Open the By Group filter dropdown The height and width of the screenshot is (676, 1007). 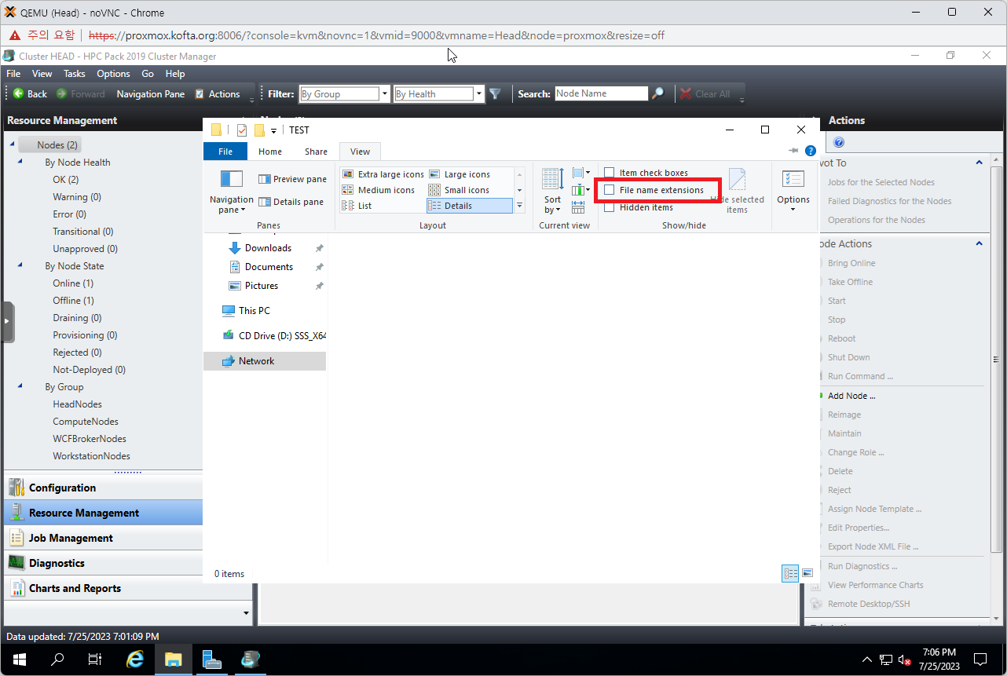(x=384, y=94)
